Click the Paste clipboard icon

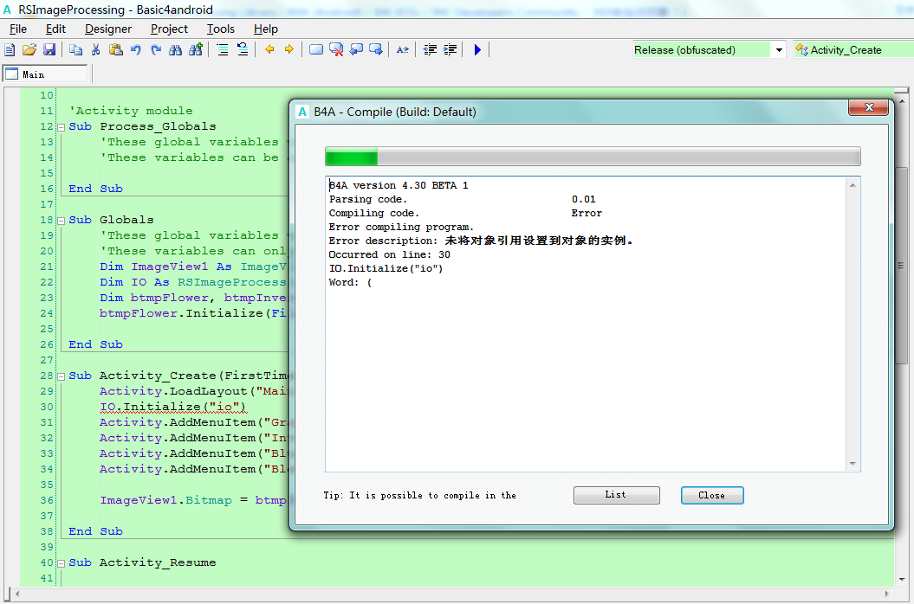tap(116, 50)
